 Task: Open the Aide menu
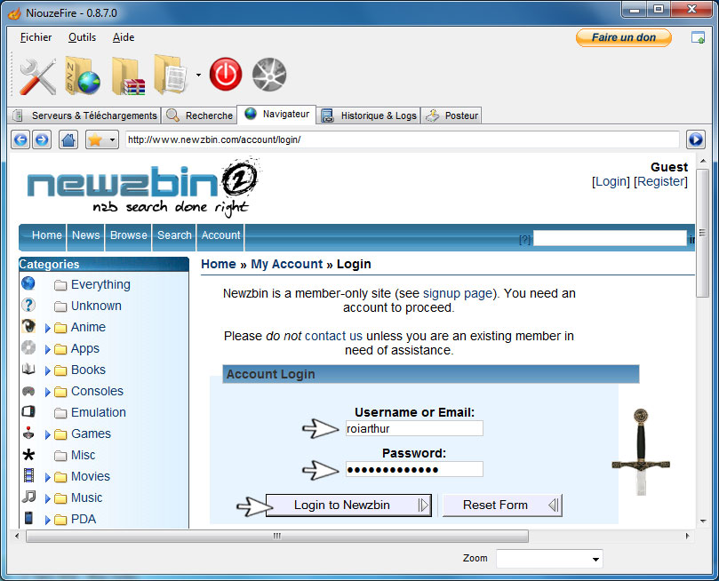[x=124, y=37]
